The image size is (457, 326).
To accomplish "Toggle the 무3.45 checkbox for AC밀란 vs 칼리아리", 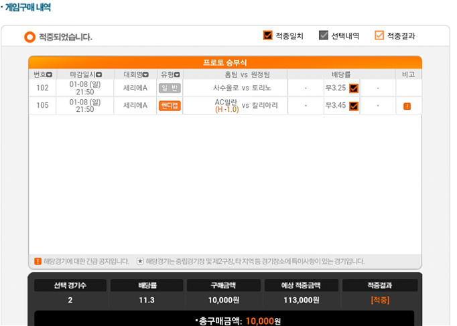I will pyautogui.click(x=354, y=106).
